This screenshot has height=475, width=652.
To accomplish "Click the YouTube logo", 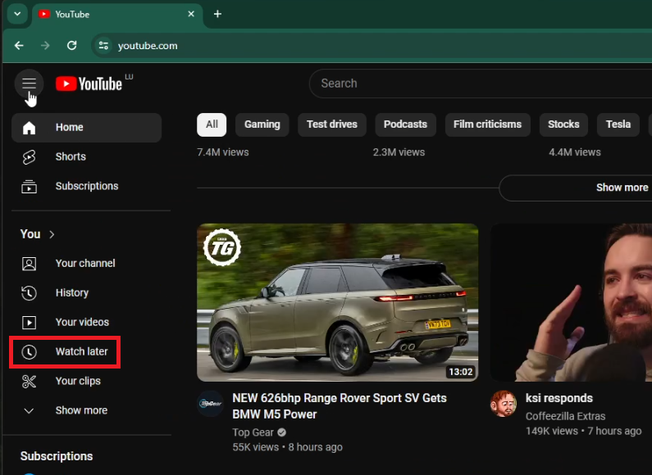I will click(x=89, y=84).
